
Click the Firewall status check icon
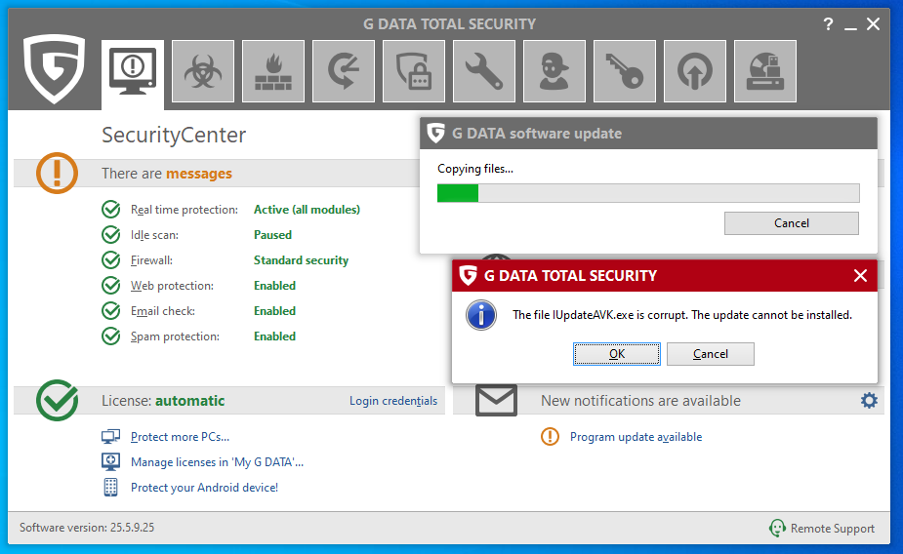110,260
